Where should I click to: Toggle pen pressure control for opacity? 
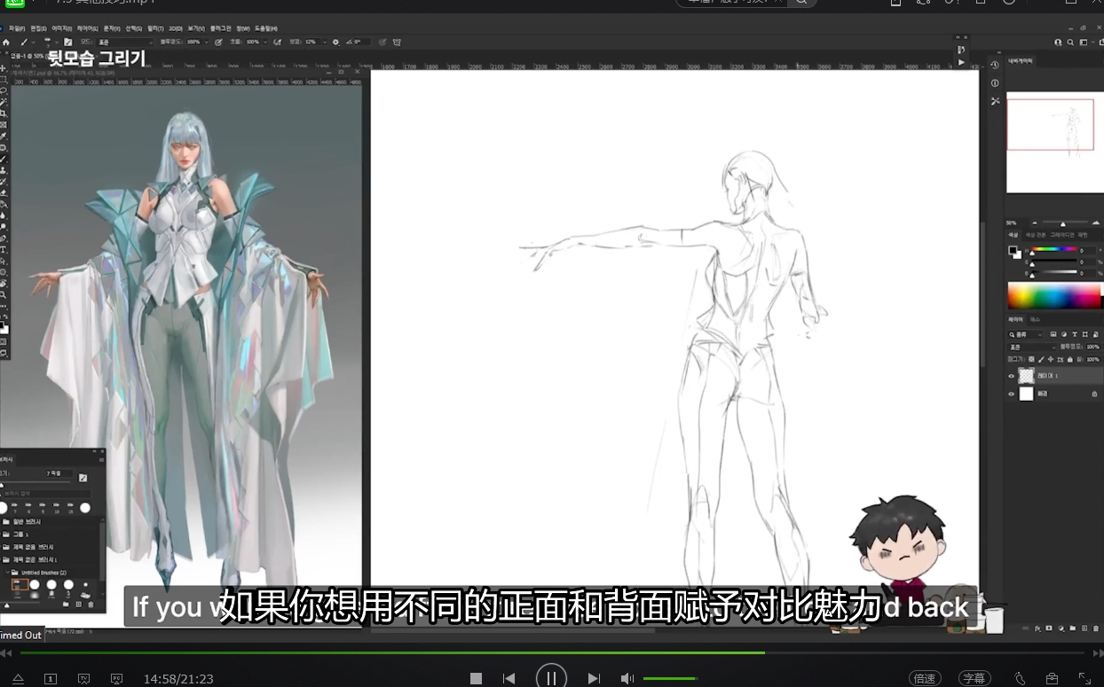218,42
